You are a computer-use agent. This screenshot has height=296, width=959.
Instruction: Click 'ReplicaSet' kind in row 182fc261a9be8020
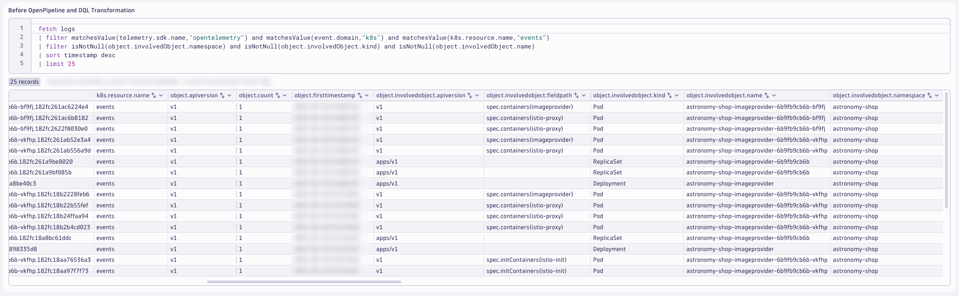click(x=607, y=162)
